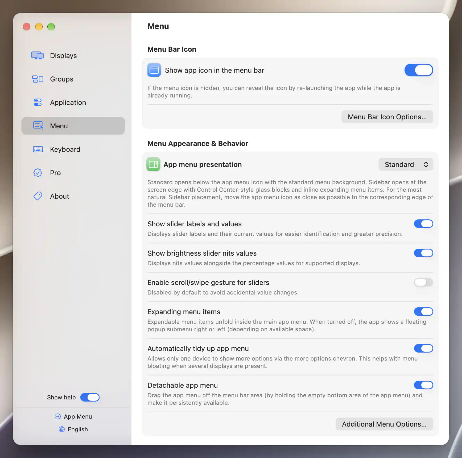Open Additional Menu Options…
The image size is (462, 458).
click(384, 424)
